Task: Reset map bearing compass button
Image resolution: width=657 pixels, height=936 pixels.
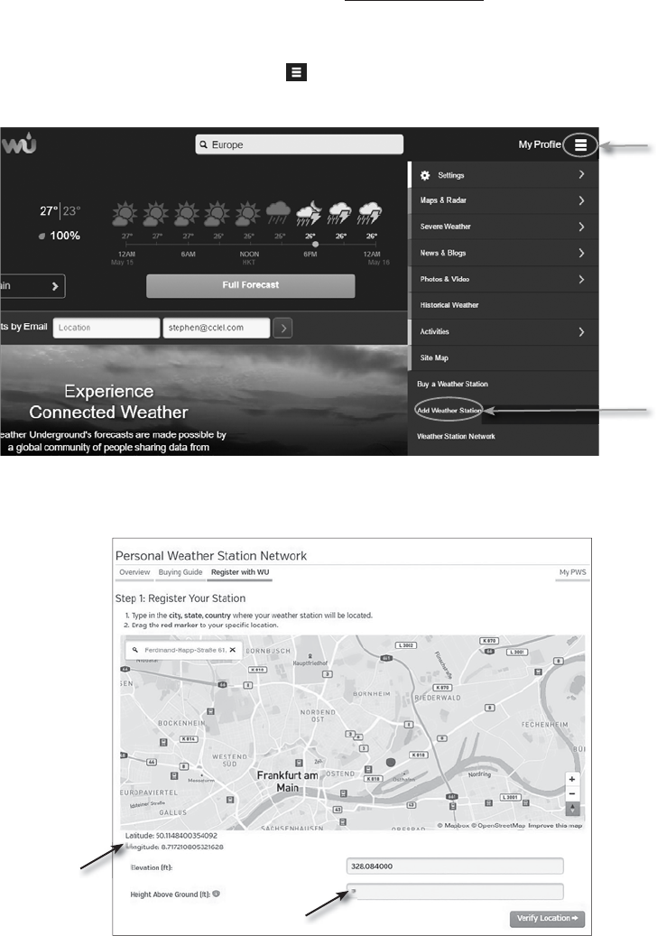Action: pyautogui.click(x=572, y=809)
